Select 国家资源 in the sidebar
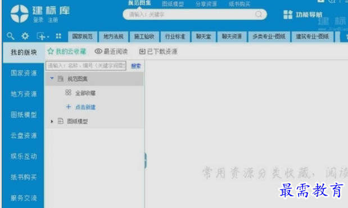This screenshot has height=208, width=348. point(24,73)
